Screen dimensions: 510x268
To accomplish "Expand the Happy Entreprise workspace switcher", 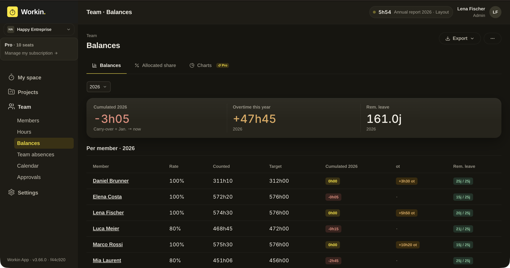I will (x=39, y=29).
